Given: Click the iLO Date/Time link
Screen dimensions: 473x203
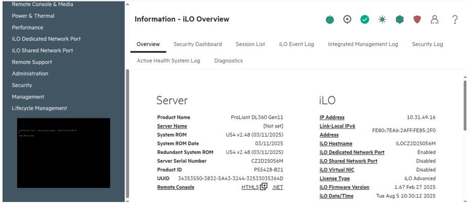Looking at the screenshot, I should coord(336,196).
